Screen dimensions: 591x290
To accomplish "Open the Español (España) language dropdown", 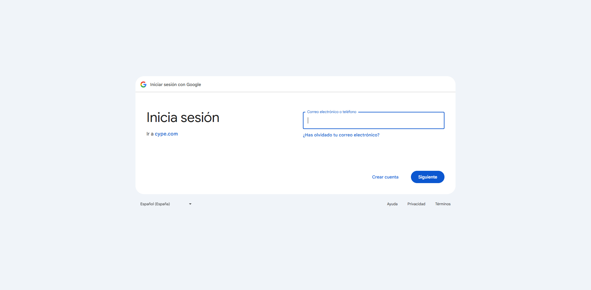I will pyautogui.click(x=166, y=204).
